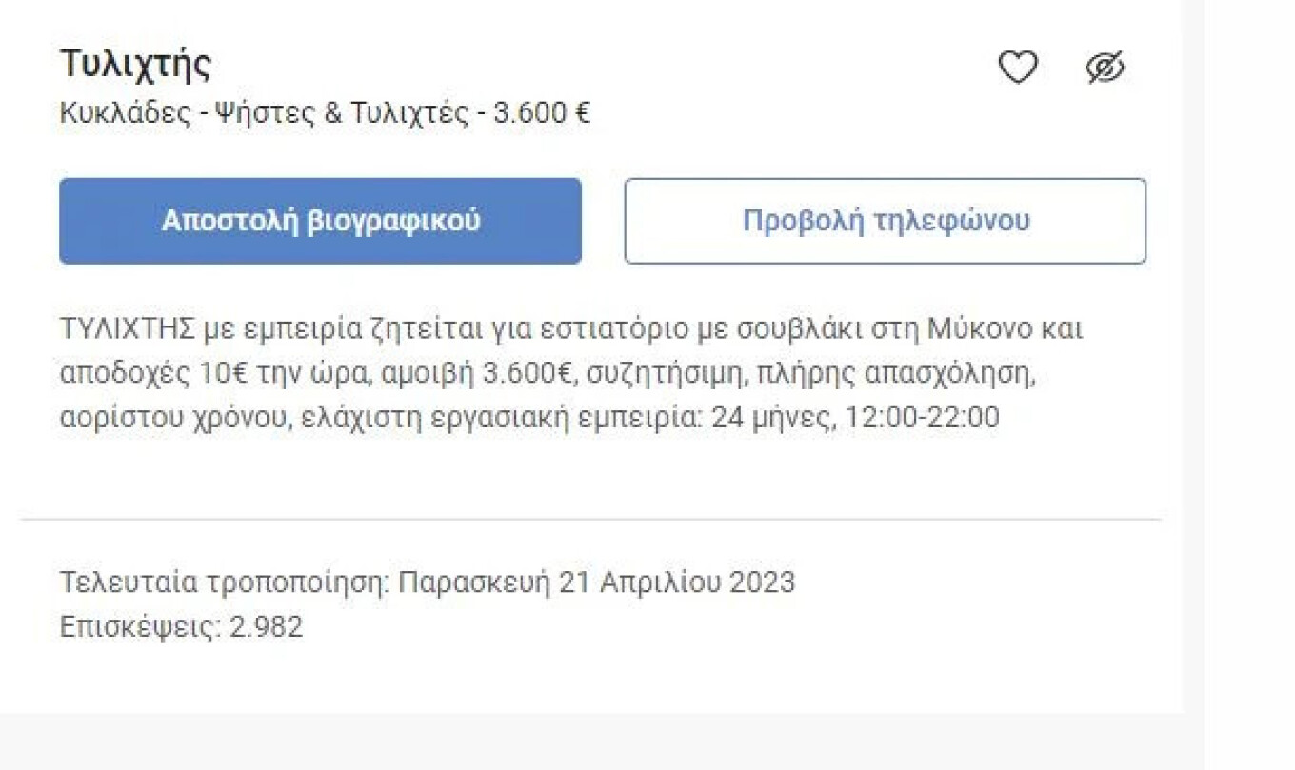Click the Επισκέψεις: 2.982 visits count
The width and height of the screenshot is (1295, 770).
pyautogui.click(x=181, y=627)
